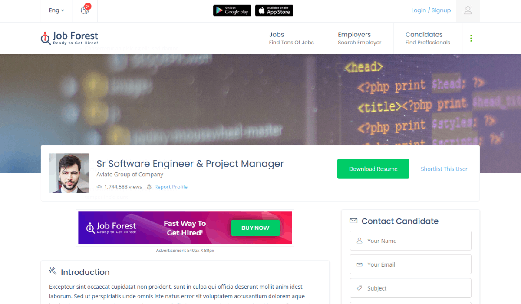Click the Login / Signup link
The width and height of the screenshot is (521, 304).
click(431, 10)
